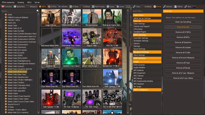Select PAYDAY 2 NPCs category

click(13, 20)
